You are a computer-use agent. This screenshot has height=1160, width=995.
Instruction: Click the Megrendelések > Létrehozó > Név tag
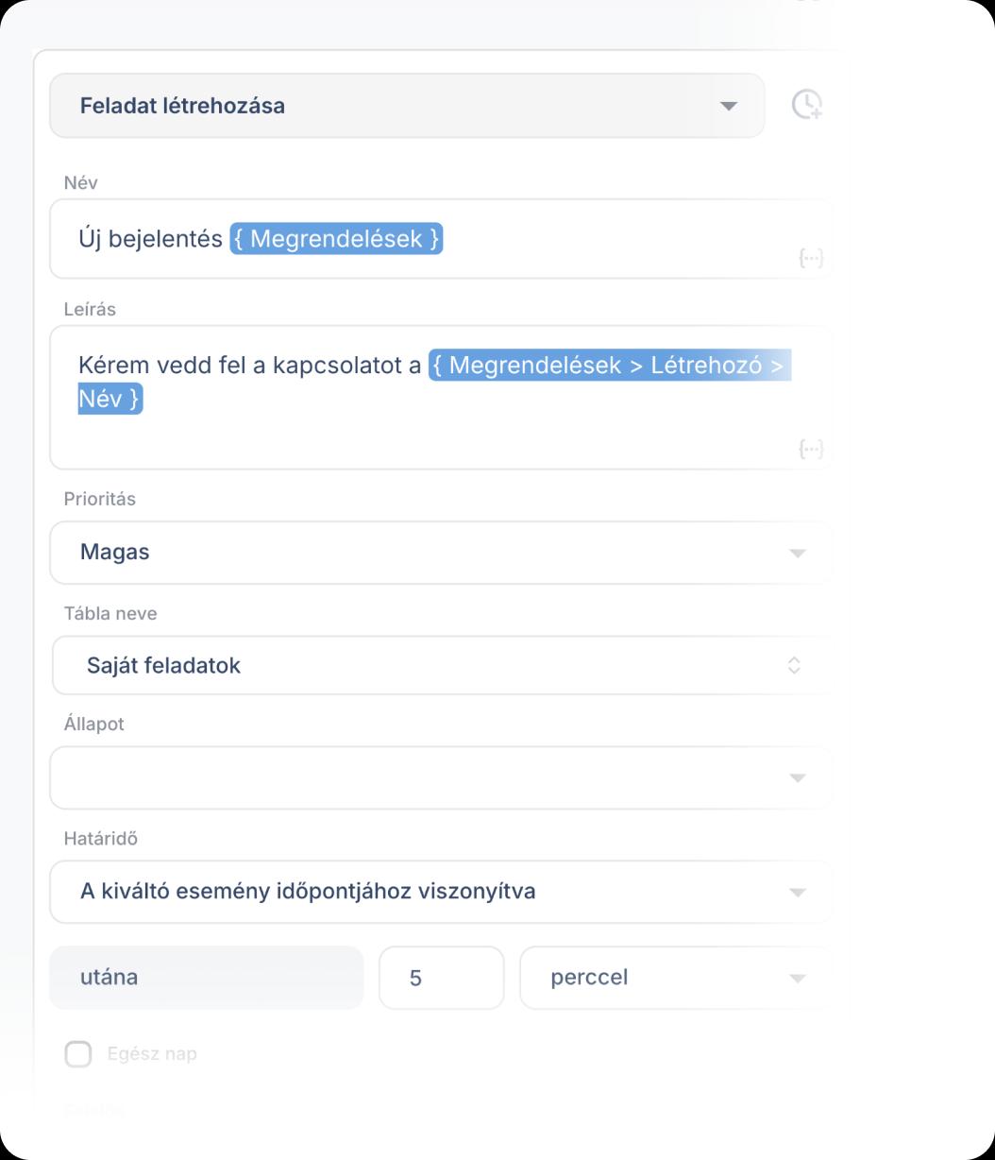pos(609,366)
